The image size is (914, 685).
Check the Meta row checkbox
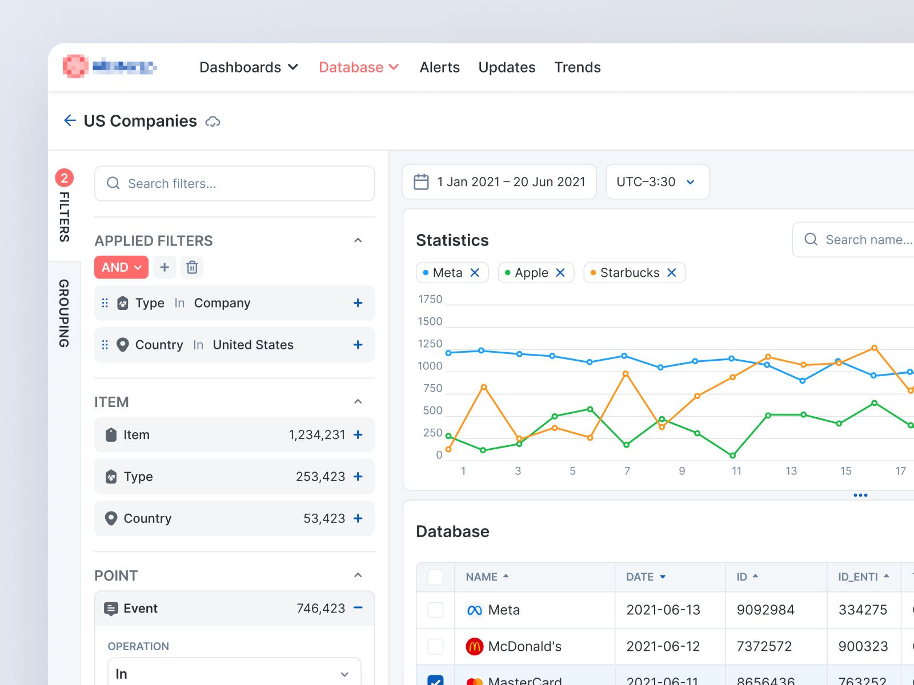[435, 610]
